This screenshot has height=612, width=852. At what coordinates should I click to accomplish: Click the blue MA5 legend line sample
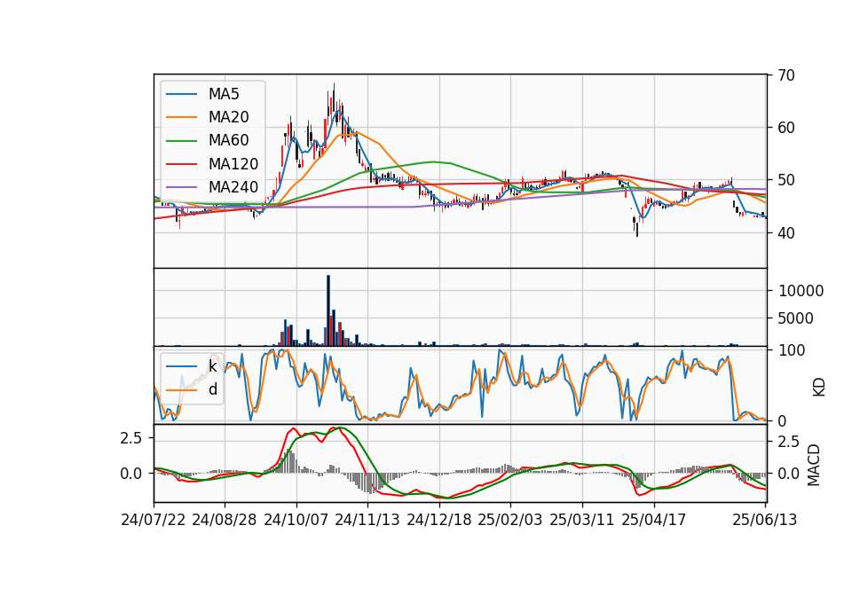click(181, 95)
